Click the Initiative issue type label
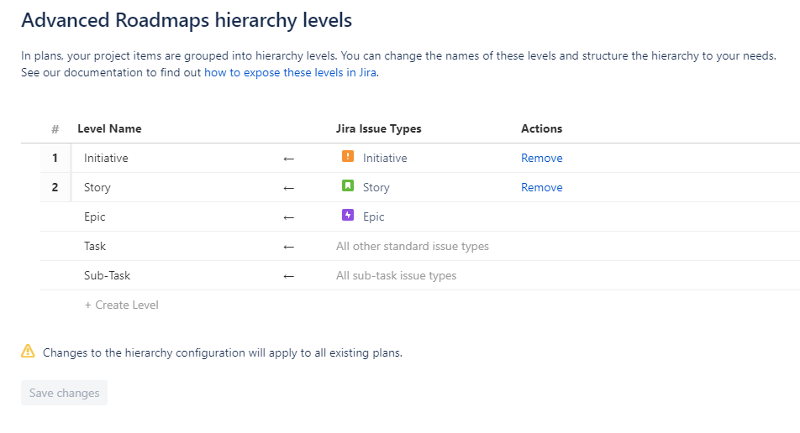800x433 pixels. (x=385, y=158)
